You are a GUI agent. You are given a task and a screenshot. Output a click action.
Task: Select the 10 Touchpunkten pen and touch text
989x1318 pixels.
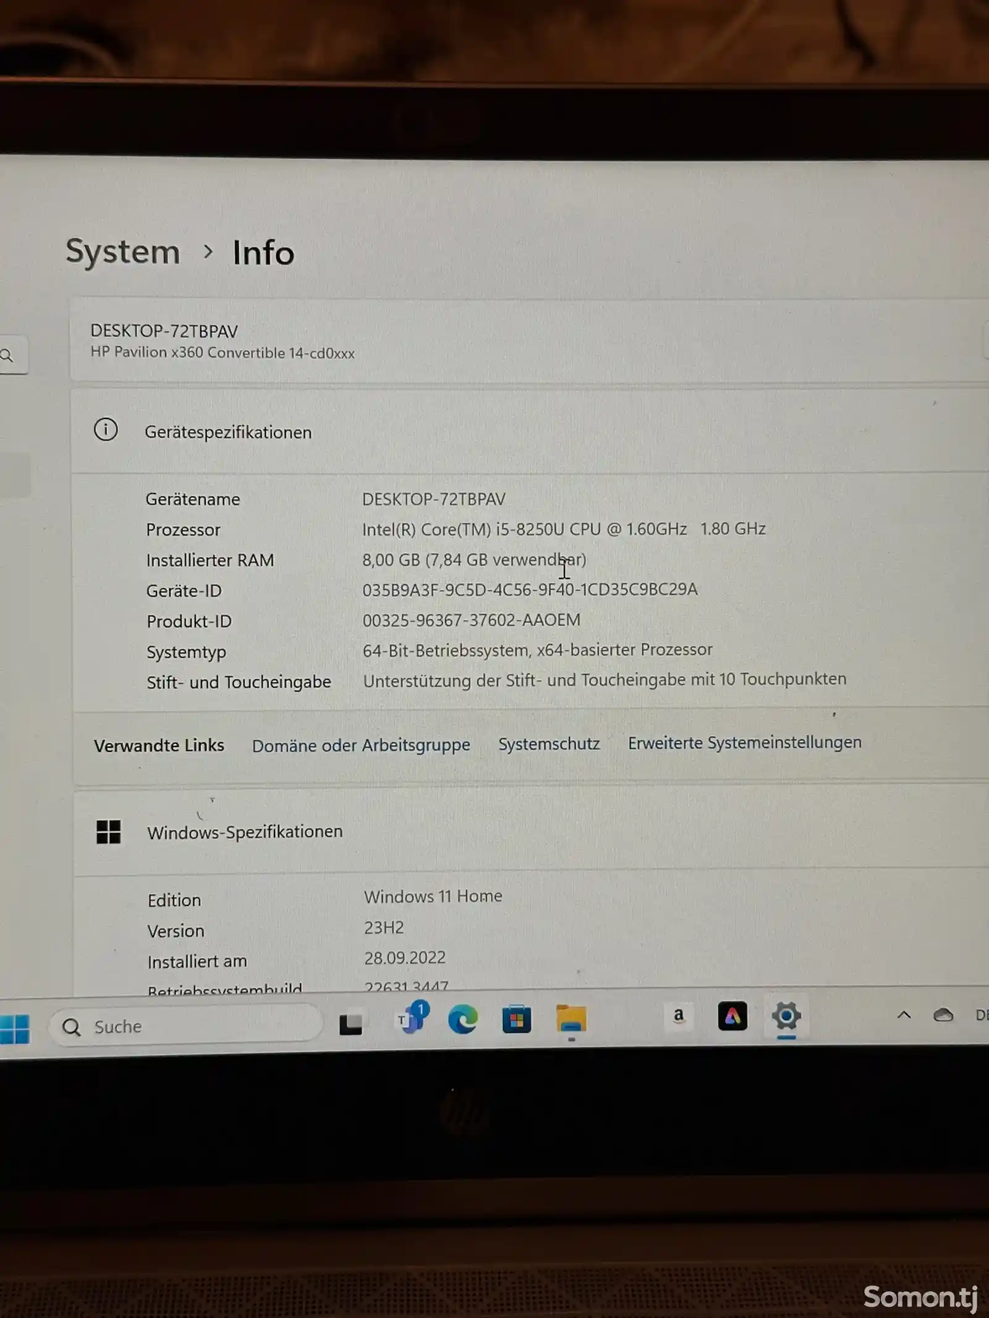point(605,680)
